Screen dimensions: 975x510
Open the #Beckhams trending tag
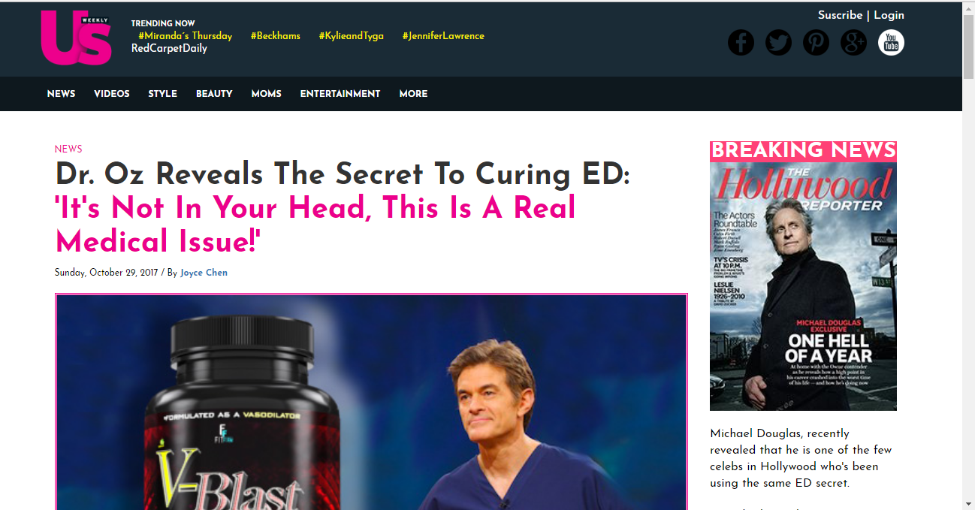(x=275, y=36)
